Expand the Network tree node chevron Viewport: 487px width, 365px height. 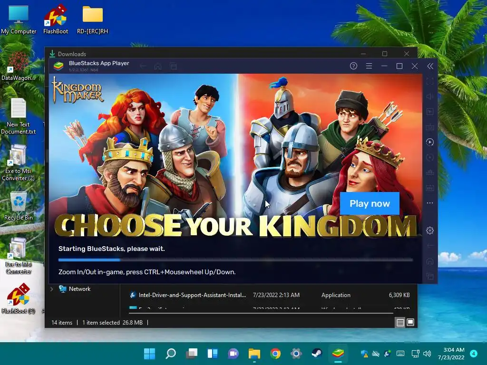pos(51,289)
